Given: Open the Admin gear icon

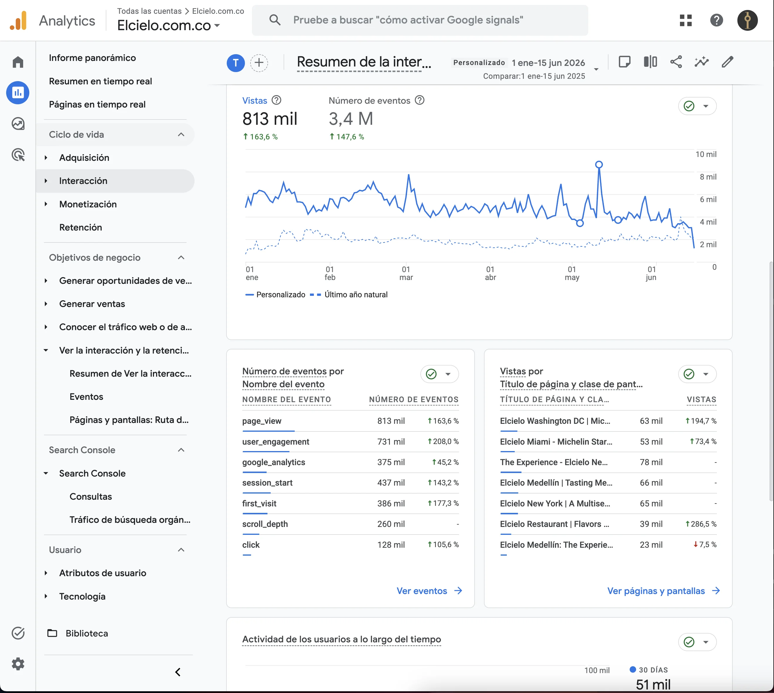Looking at the screenshot, I should pos(18,664).
